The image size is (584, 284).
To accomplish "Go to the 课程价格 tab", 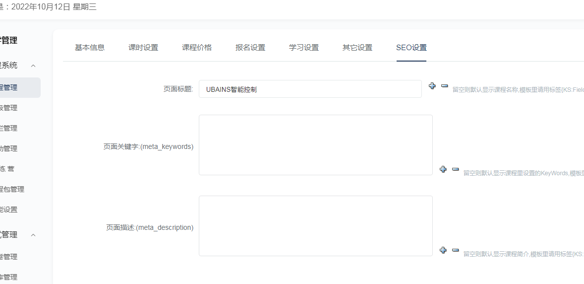I will pyautogui.click(x=197, y=48).
